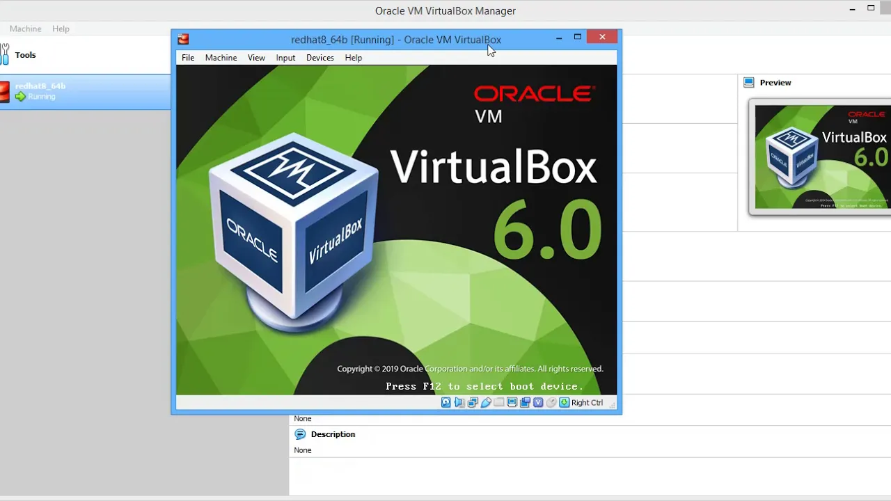This screenshot has width=891, height=501.
Task: Click the Preview section header text
Action: 775,82
